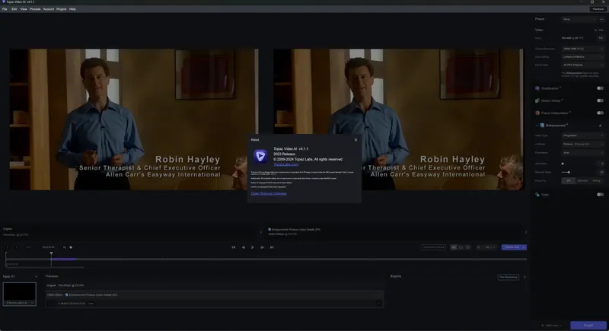Click the Feedback button
609x331 pixels.
tap(598, 9)
